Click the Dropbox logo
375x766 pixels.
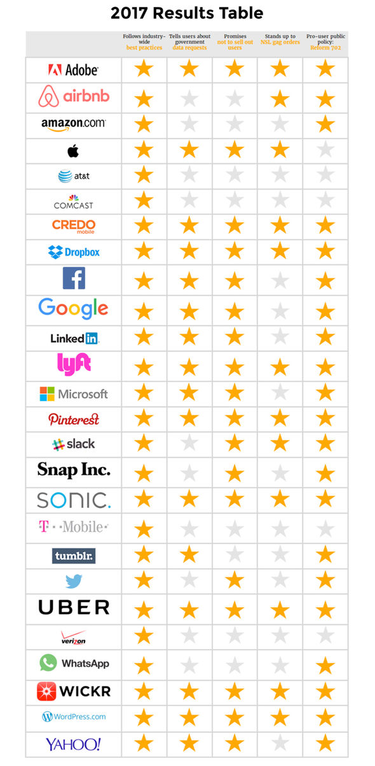click(x=74, y=252)
